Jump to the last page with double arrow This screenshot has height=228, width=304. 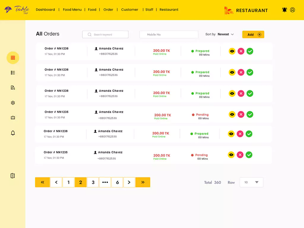pyautogui.click(x=143, y=182)
